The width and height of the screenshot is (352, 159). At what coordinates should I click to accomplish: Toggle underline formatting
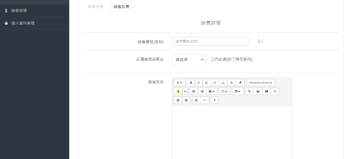207,83
